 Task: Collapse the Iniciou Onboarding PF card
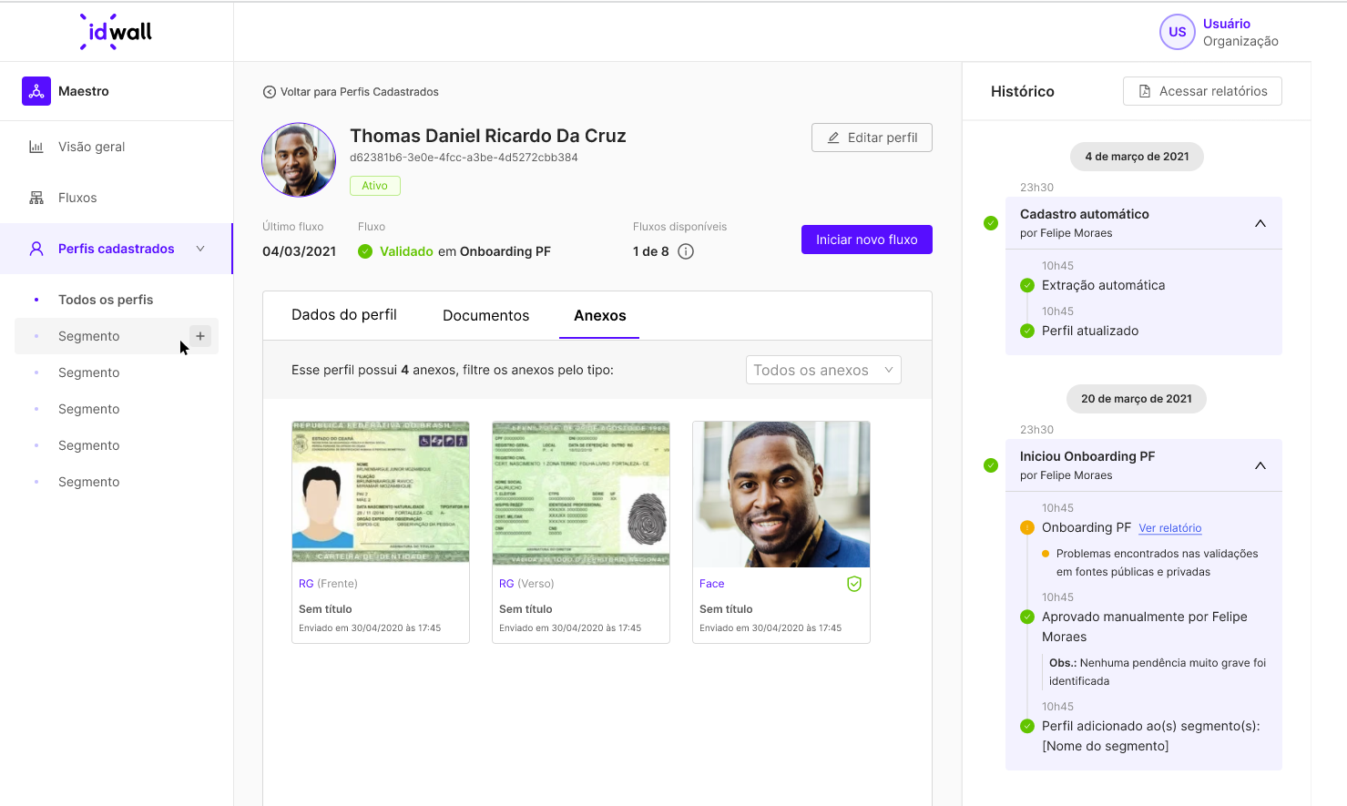point(1260,464)
